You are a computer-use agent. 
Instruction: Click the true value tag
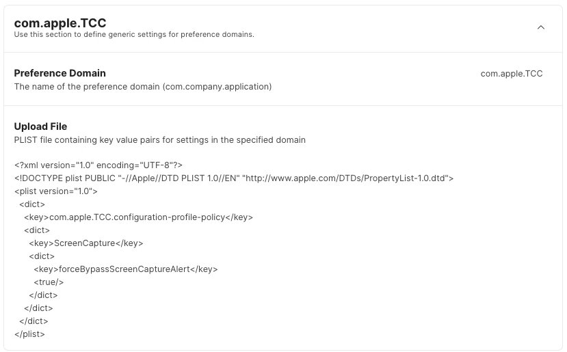click(49, 282)
